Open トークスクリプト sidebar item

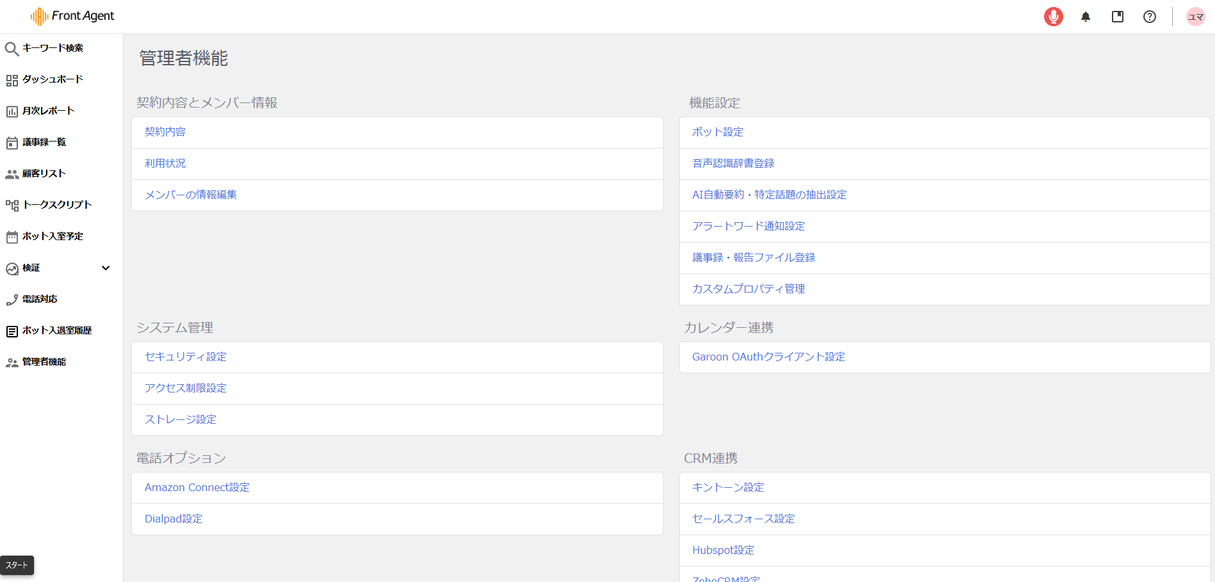click(56, 205)
